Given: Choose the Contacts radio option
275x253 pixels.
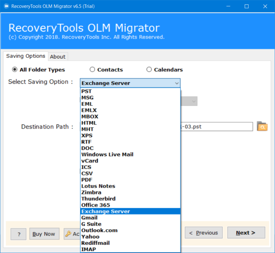Looking at the screenshot, I should coord(92,70).
